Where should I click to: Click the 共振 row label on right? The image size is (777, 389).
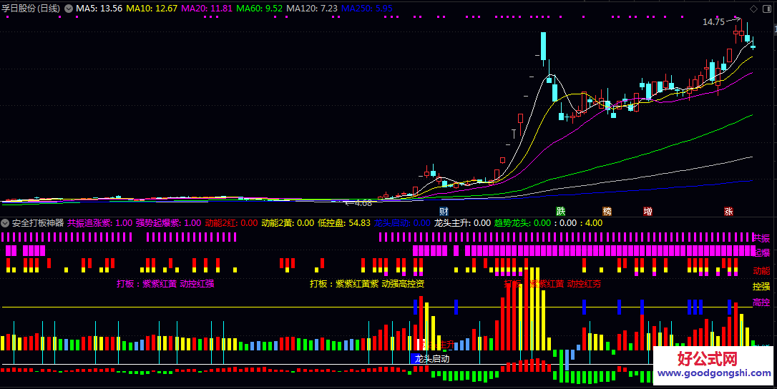(x=761, y=238)
